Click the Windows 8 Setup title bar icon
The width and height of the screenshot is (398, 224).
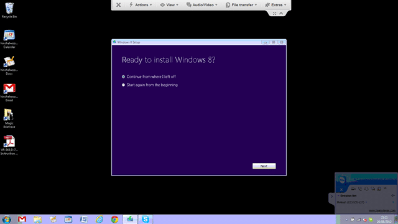click(x=114, y=42)
